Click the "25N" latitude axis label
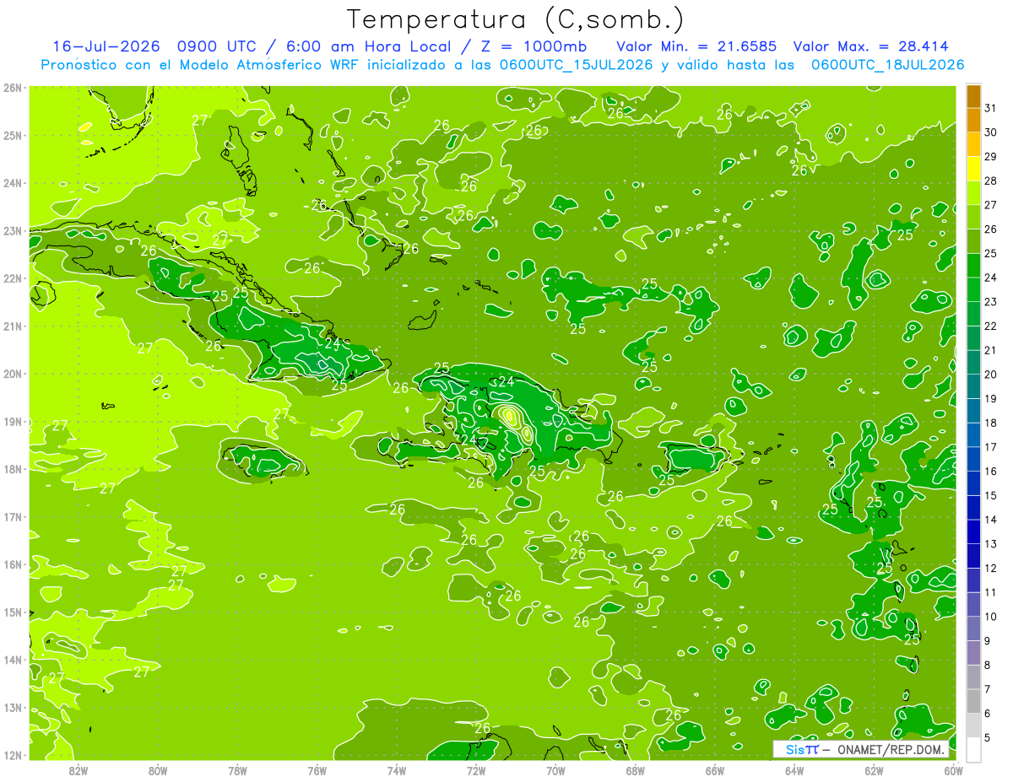1013x782 pixels. tap(13, 135)
